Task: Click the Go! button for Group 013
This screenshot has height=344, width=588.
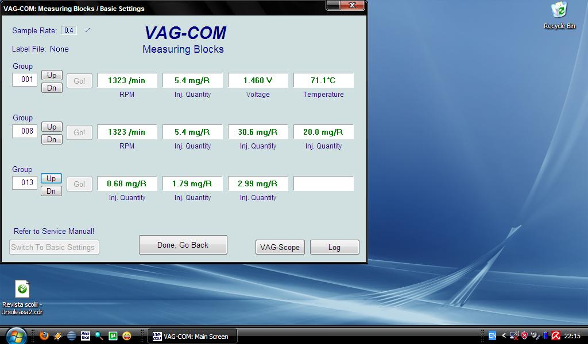Action: pos(79,184)
